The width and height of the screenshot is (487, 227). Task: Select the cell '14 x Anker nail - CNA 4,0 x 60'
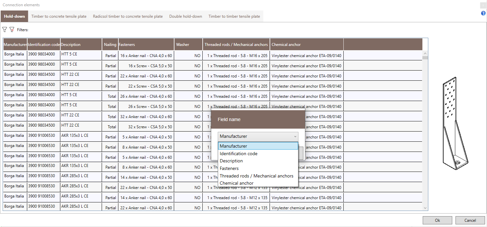146,197
